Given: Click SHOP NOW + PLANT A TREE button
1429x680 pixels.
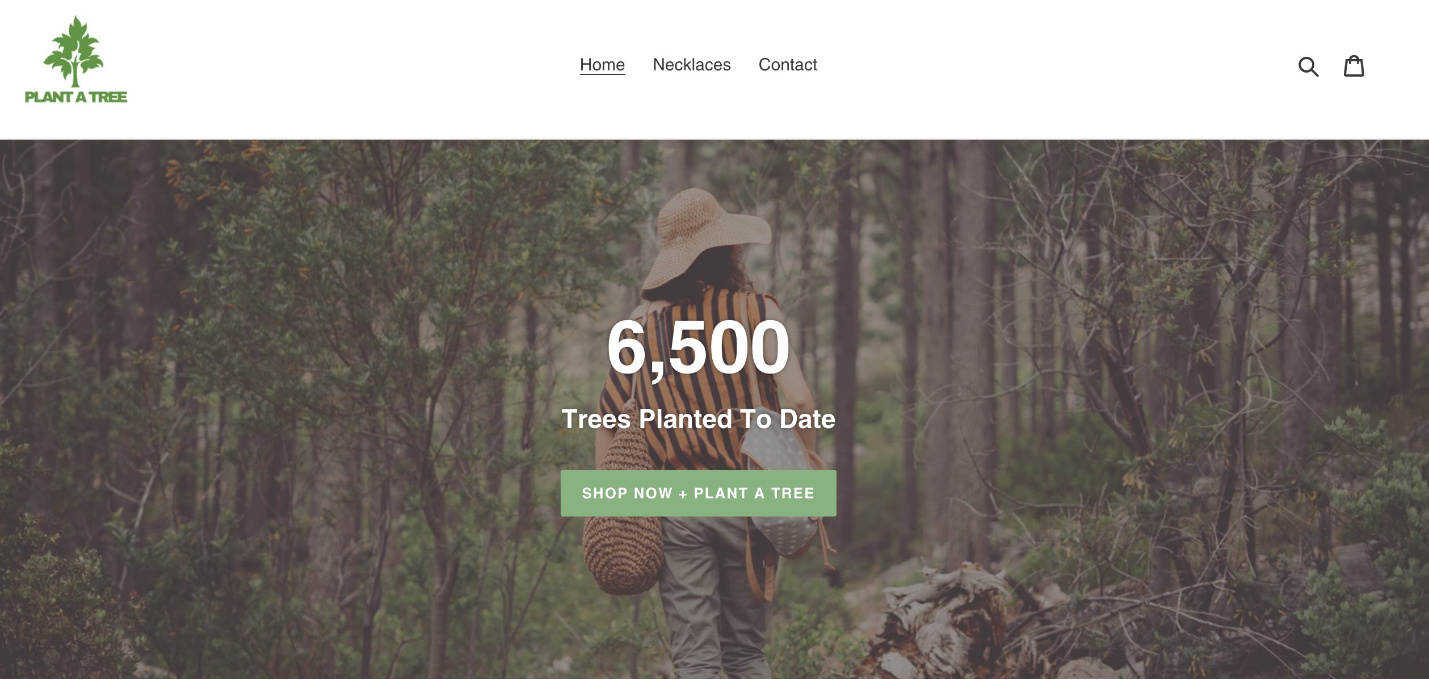Looking at the screenshot, I should 698,493.
